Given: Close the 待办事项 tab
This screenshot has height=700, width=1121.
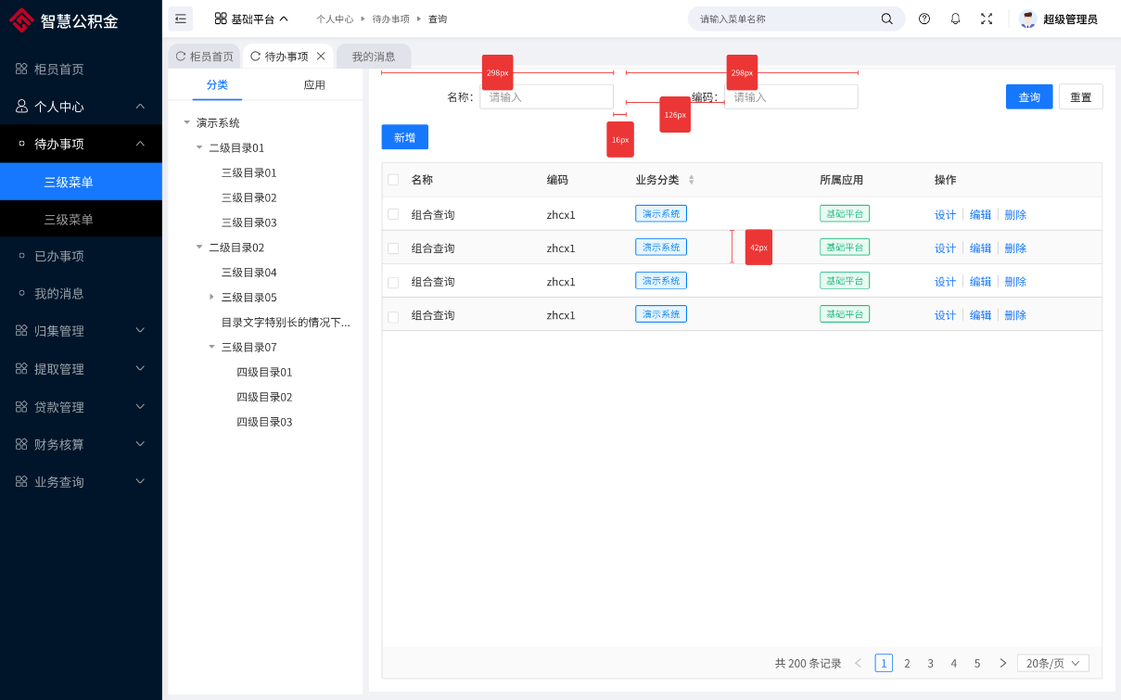Looking at the screenshot, I should point(321,57).
